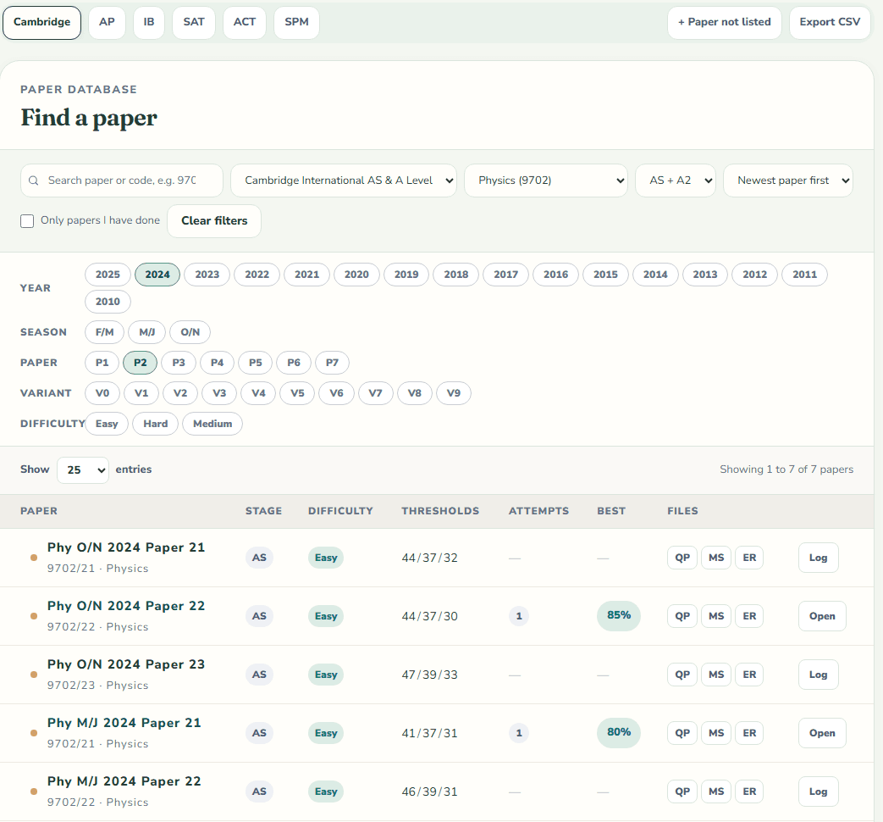Image resolution: width=883 pixels, height=822 pixels.
Task: Toggle the 2023 year filter
Action: click(207, 275)
